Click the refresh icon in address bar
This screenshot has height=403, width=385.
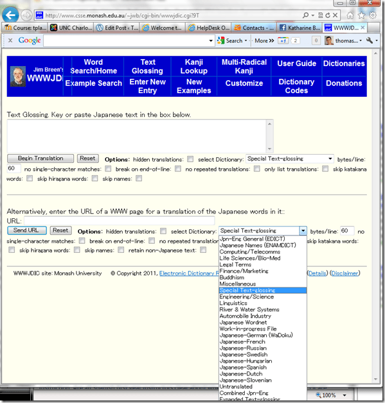(328, 15)
